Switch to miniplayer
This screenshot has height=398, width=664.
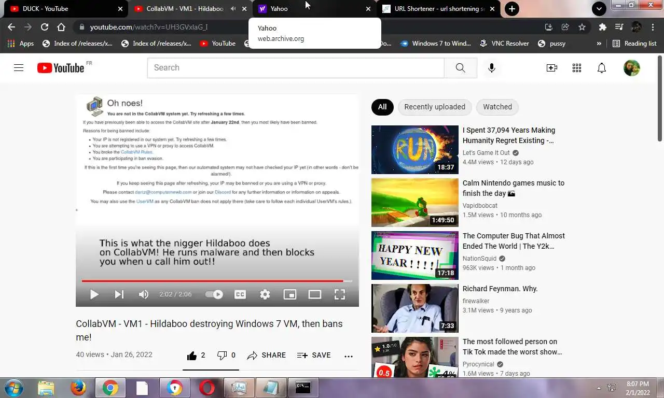point(289,294)
